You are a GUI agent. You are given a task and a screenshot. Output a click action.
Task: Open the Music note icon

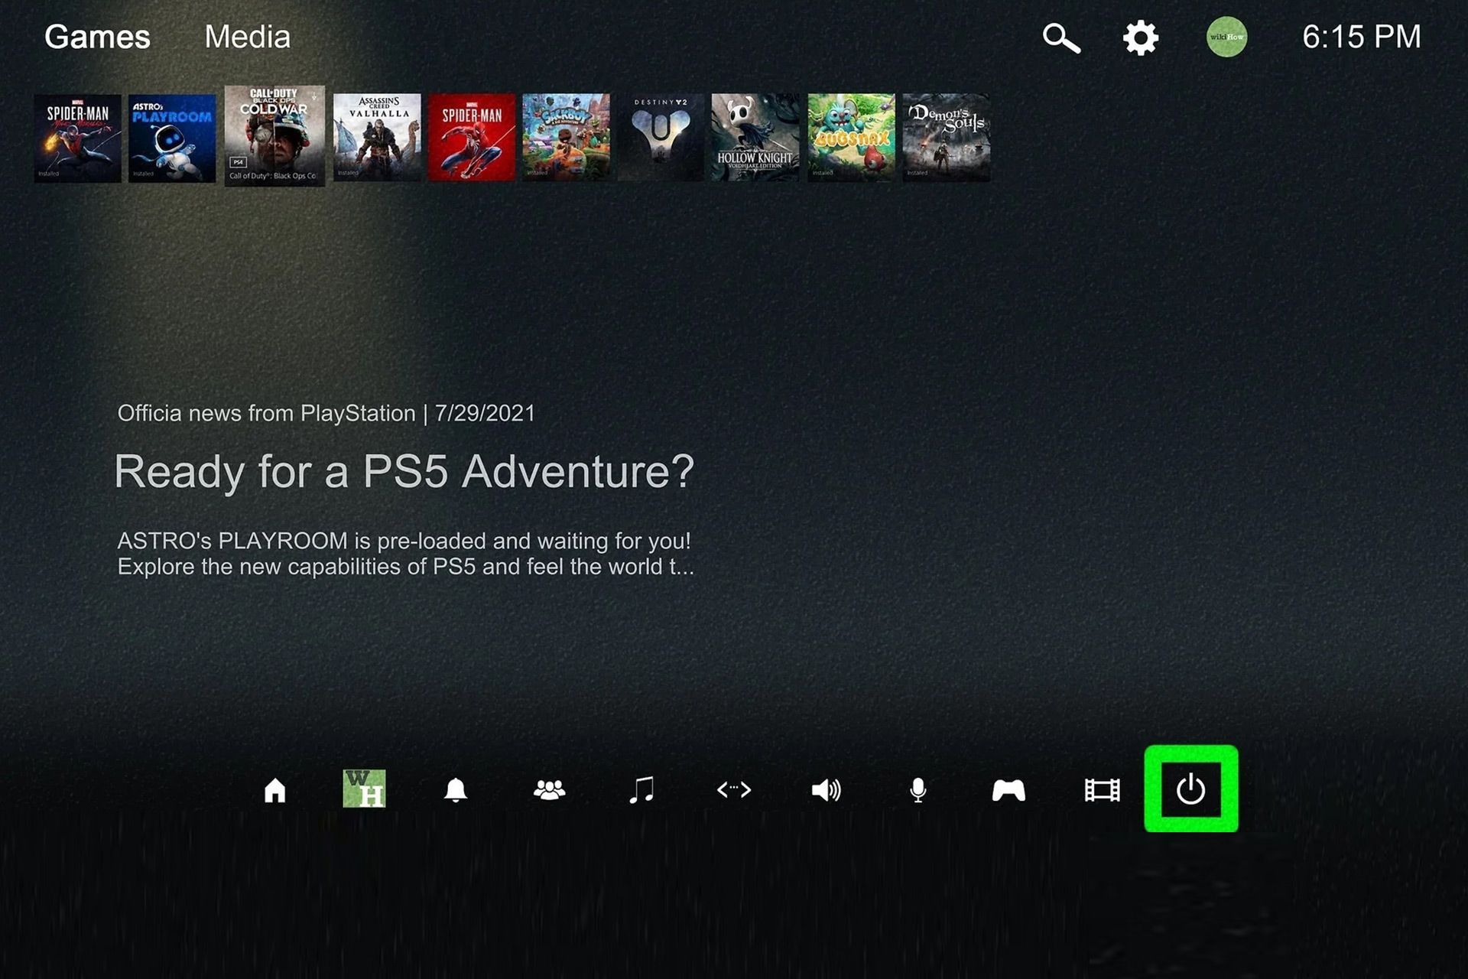641,789
